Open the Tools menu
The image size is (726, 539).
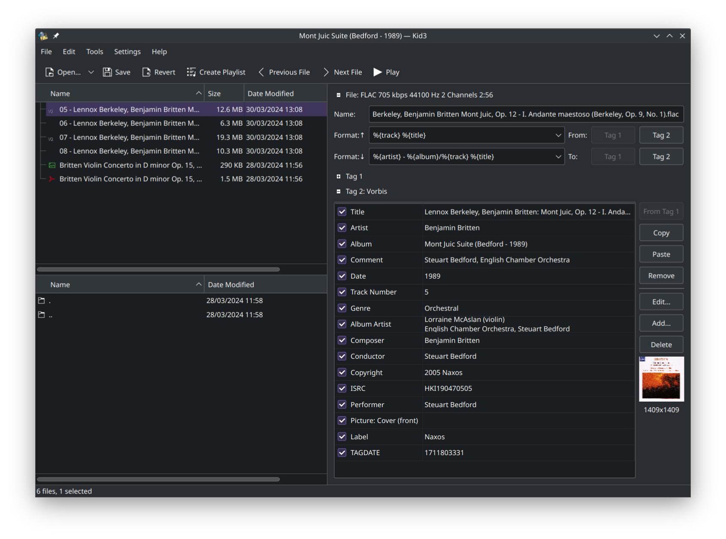94,51
